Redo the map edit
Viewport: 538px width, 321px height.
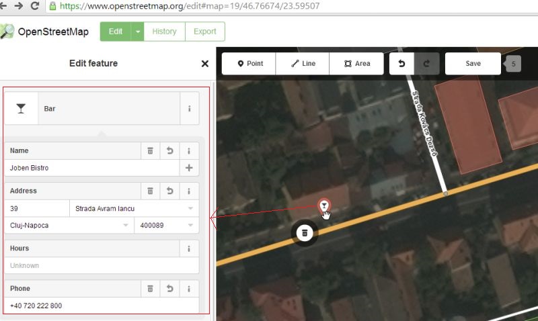426,63
